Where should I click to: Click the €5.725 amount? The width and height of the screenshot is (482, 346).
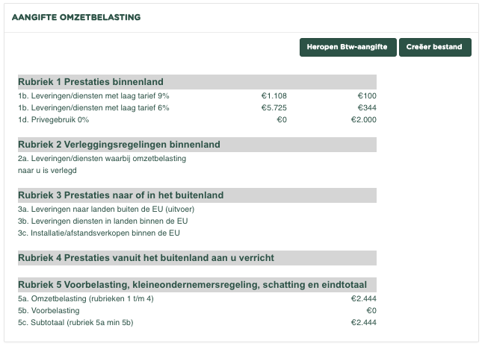(274, 107)
